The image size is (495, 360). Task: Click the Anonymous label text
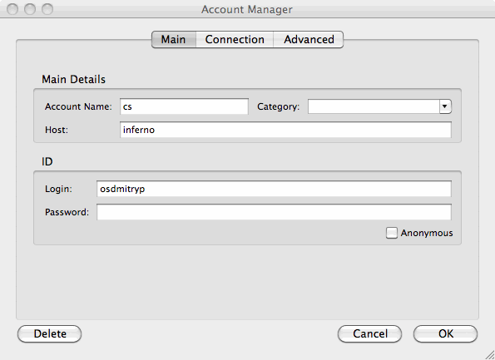coord(427,233)
